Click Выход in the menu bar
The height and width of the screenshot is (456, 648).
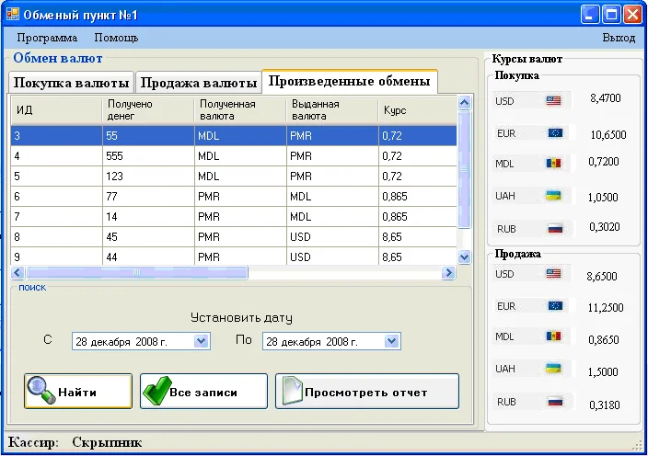click(x=619, y=38)
